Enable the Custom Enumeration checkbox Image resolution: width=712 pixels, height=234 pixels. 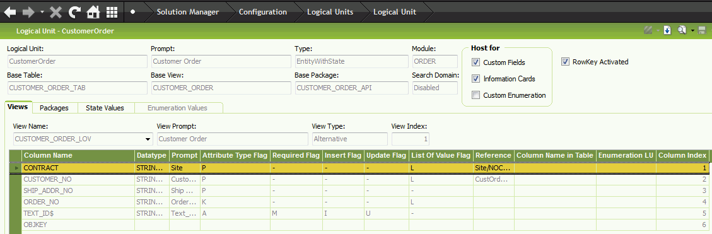[476, 95]
